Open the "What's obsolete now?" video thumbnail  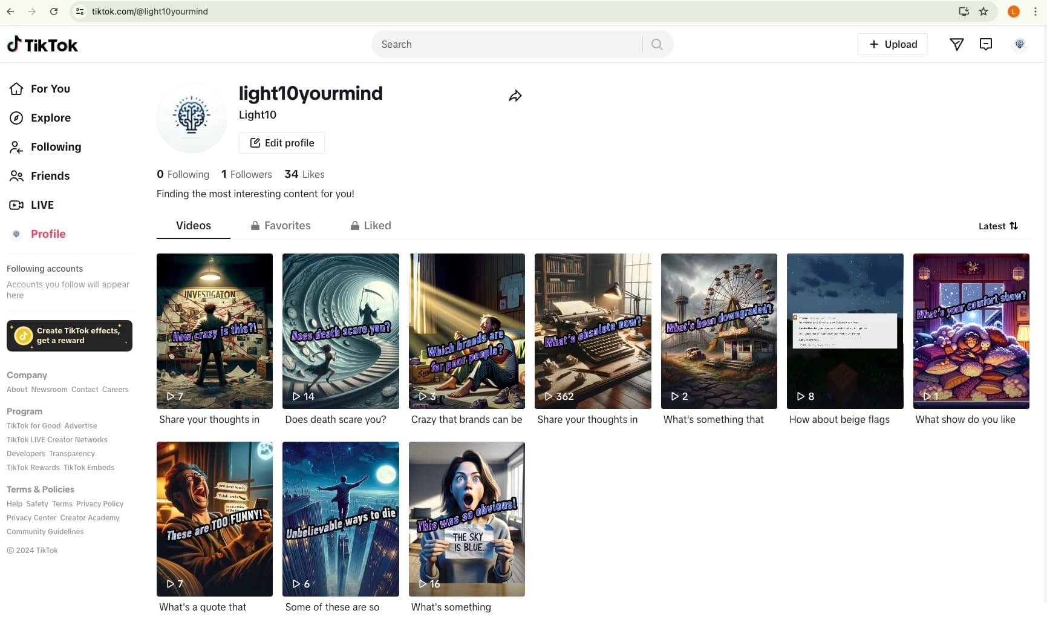593,331
